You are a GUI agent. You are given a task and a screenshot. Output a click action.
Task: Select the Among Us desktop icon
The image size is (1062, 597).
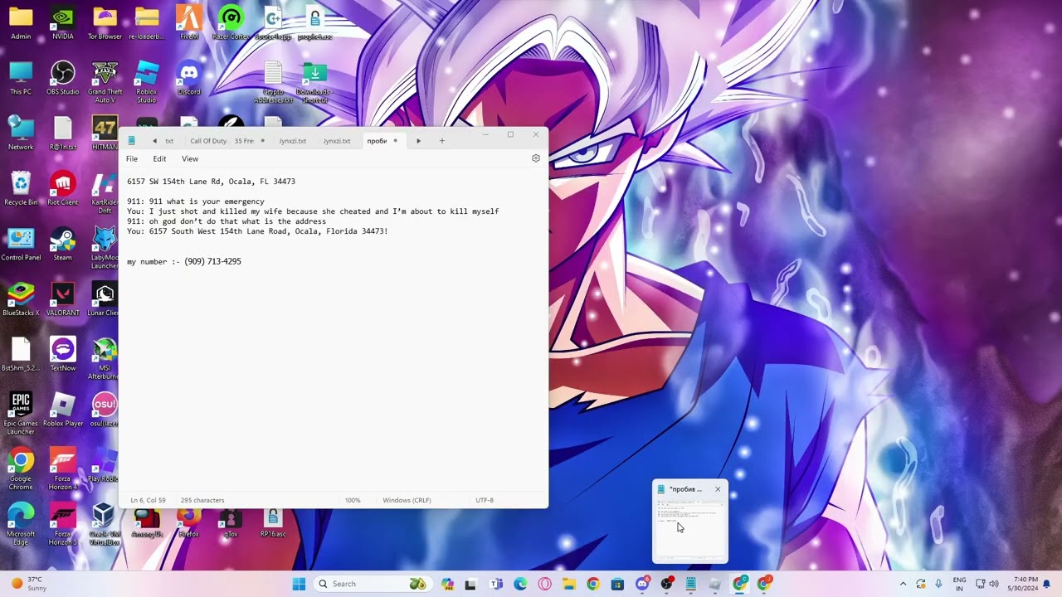pyautogui.click(x=147, y=522)
